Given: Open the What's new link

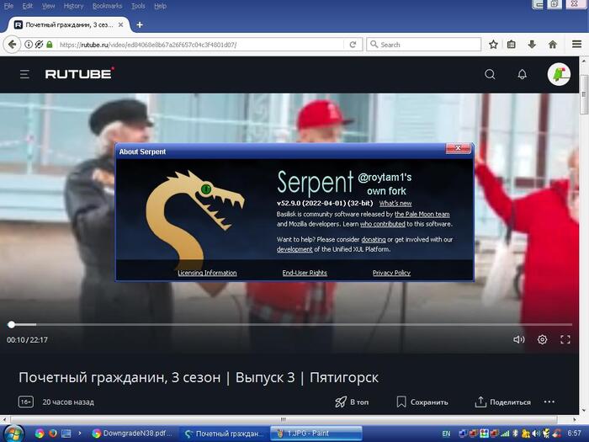Looking at the screenshot, I should 395,204.
